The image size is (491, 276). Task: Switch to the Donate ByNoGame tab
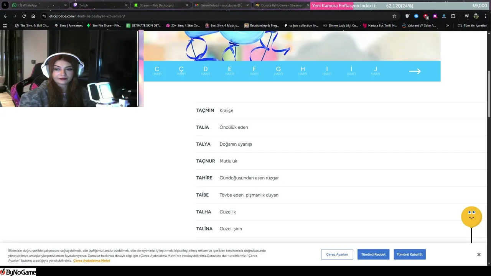click(x=281, y=5)
